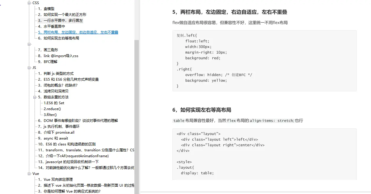Select the 2.reduce() sub-item
This screenshot has width=371, height=194.
52,109
